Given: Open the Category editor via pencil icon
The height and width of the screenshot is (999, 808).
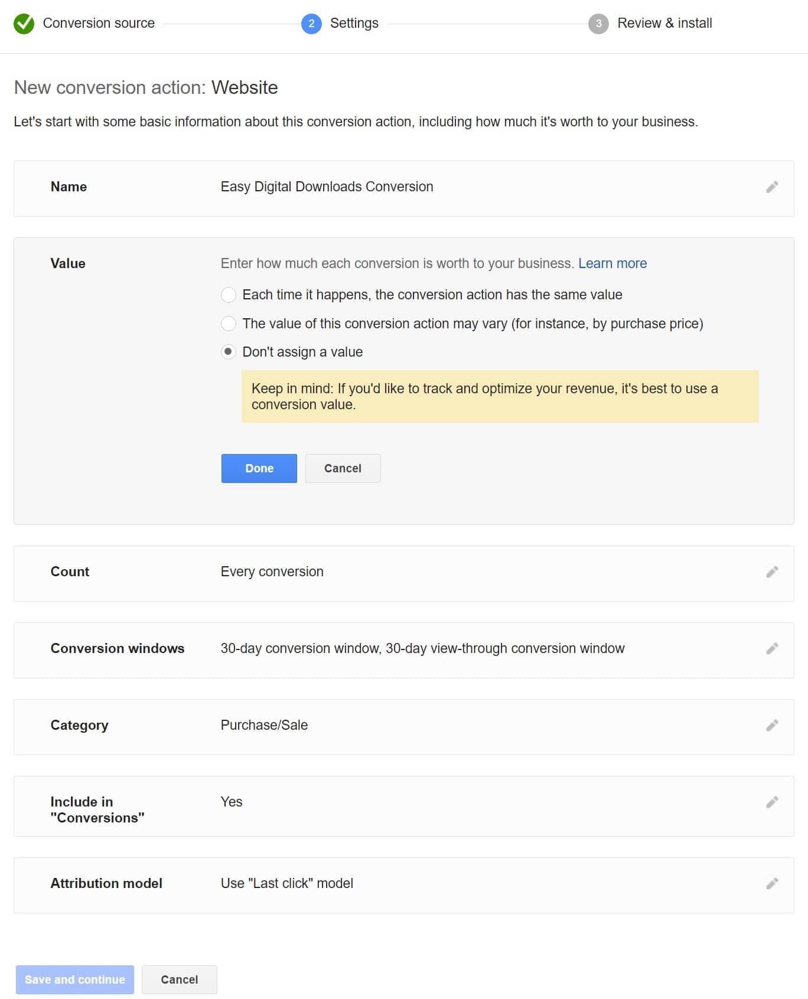Looking at the screenshot, I should (771, 726).
